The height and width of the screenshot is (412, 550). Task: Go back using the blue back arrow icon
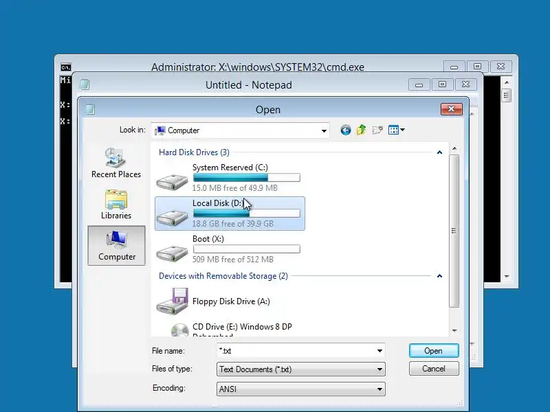point(346,130)
